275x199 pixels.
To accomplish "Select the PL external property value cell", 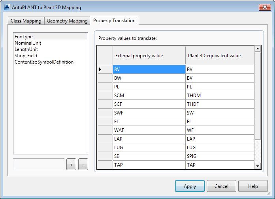I will [149, 86].
